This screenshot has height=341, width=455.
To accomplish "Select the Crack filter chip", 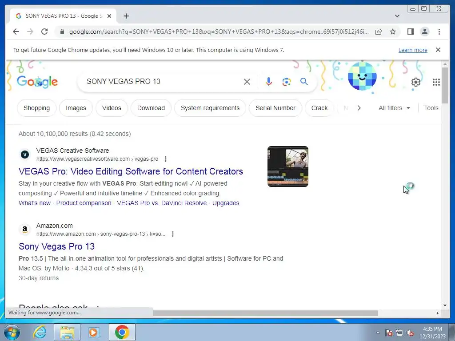I will (x=319, y=108).
